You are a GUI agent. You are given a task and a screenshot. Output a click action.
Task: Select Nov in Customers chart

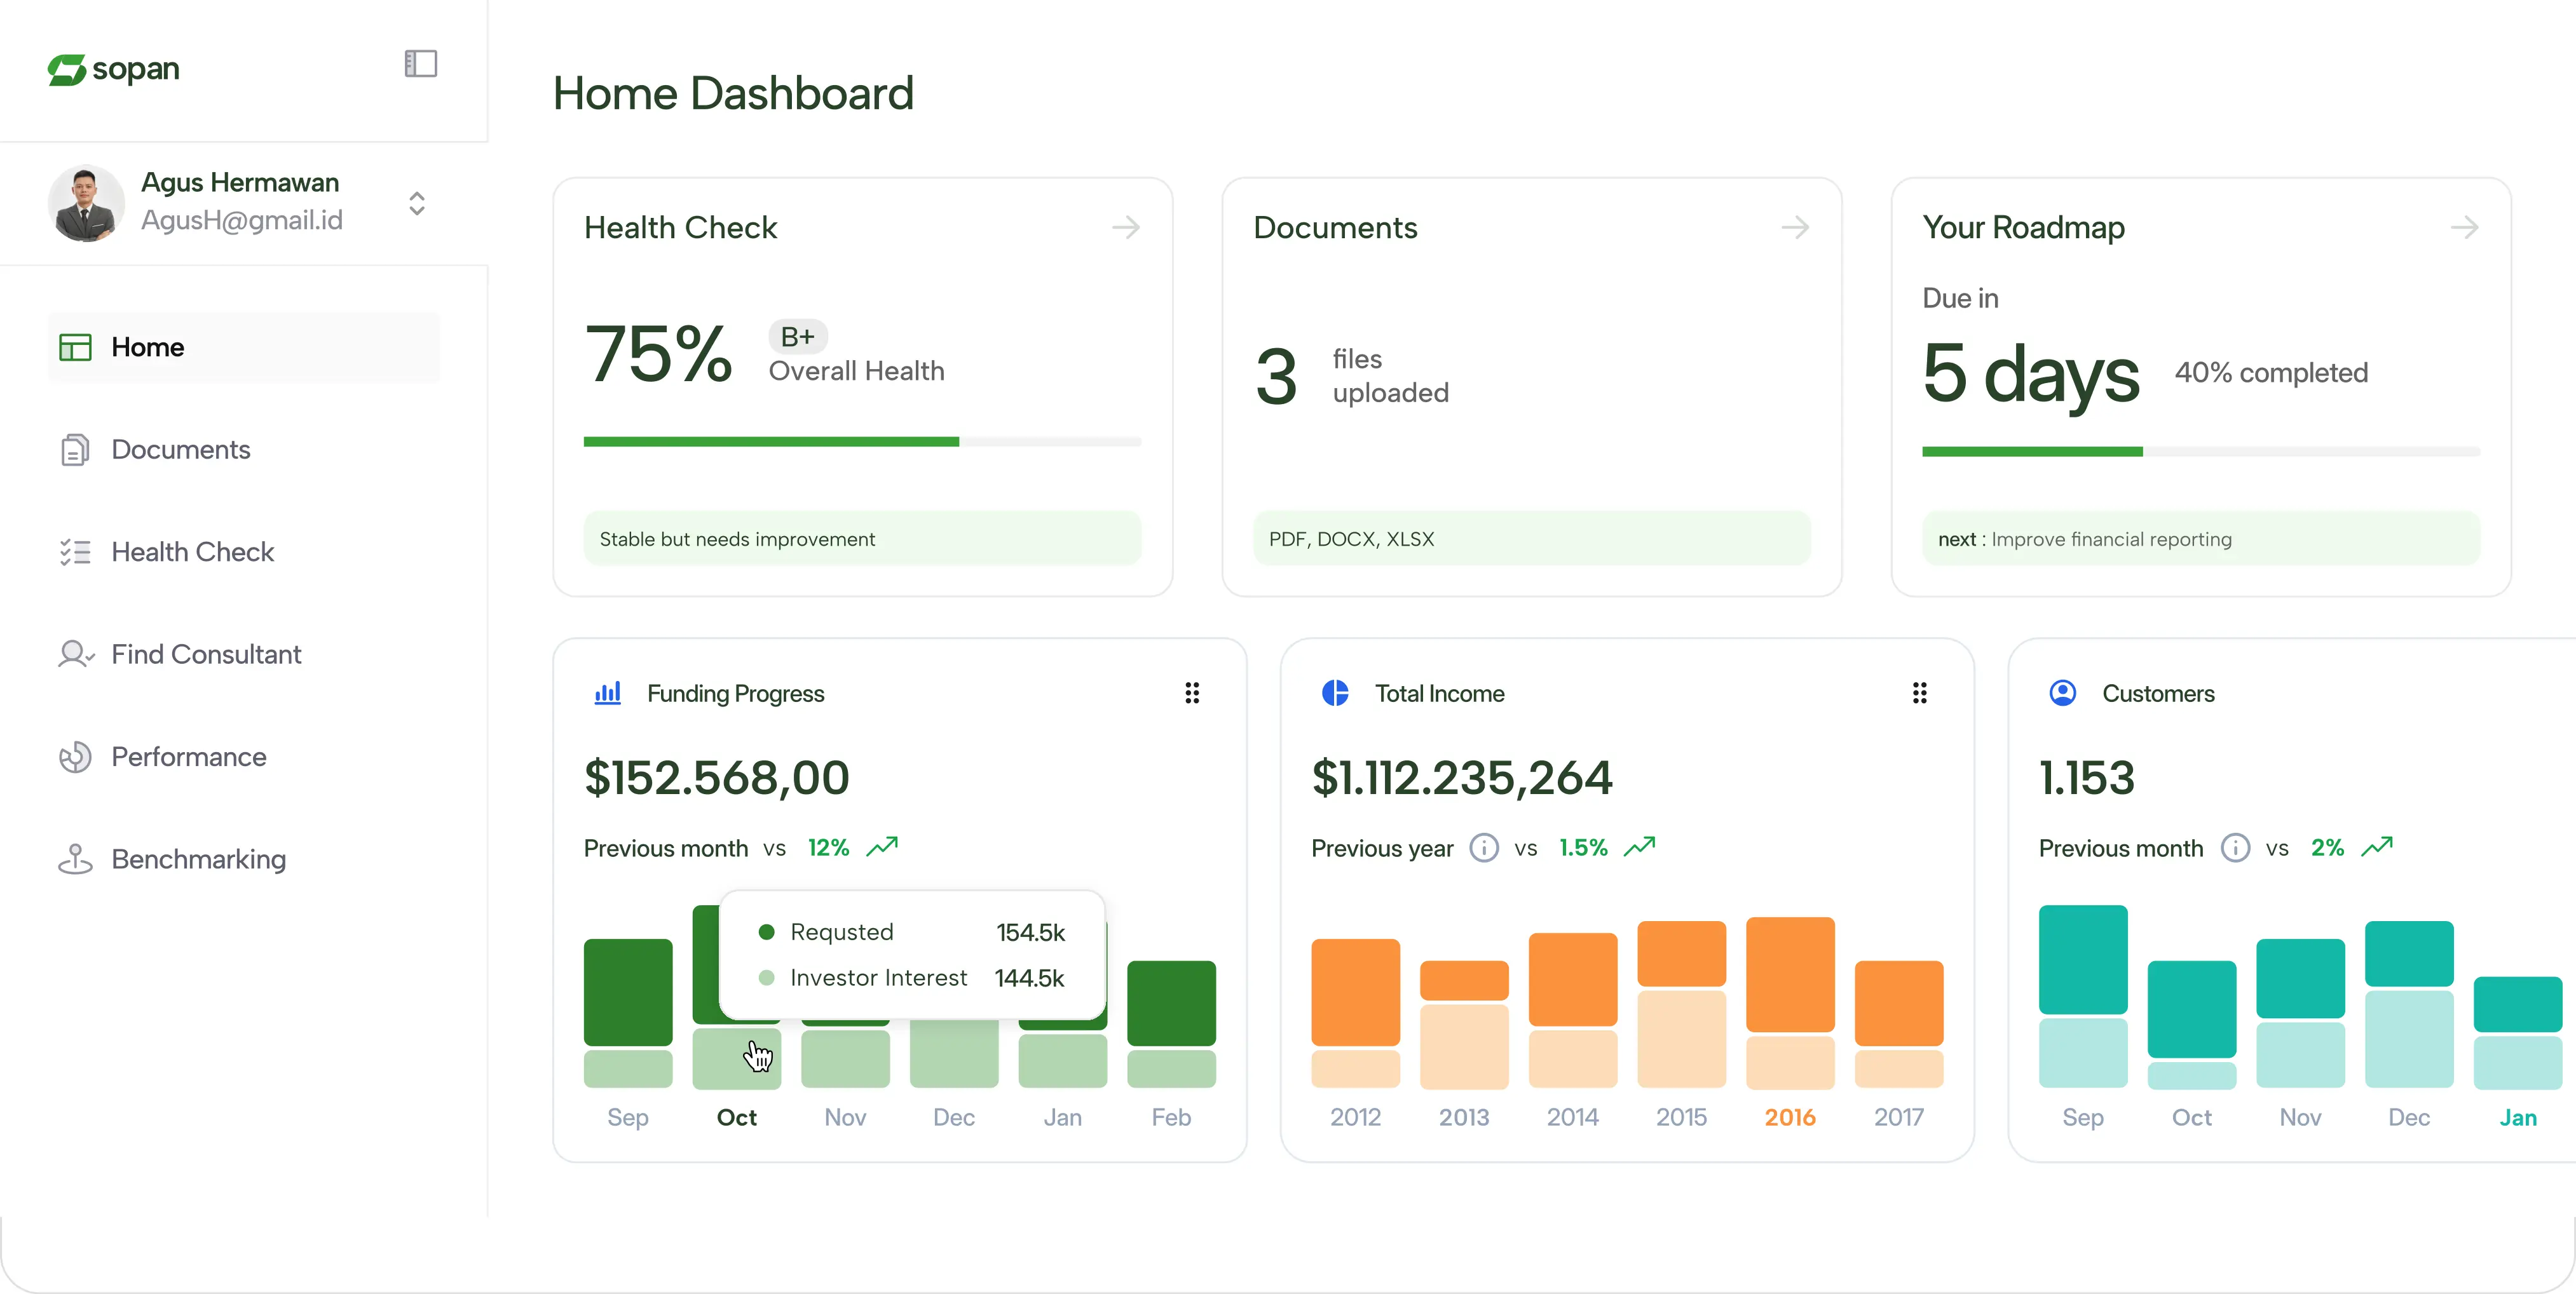(x=2300, y=1013)
